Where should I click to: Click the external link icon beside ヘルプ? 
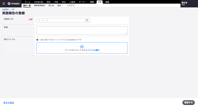[x=74, y=6]
